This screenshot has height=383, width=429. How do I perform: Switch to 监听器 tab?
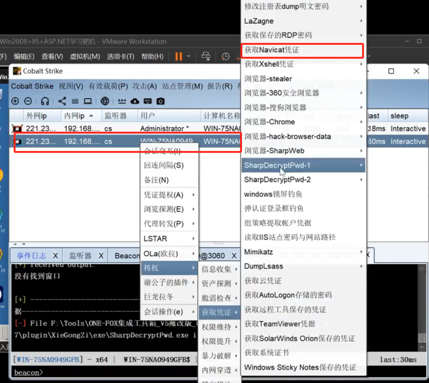pos(80,256)
